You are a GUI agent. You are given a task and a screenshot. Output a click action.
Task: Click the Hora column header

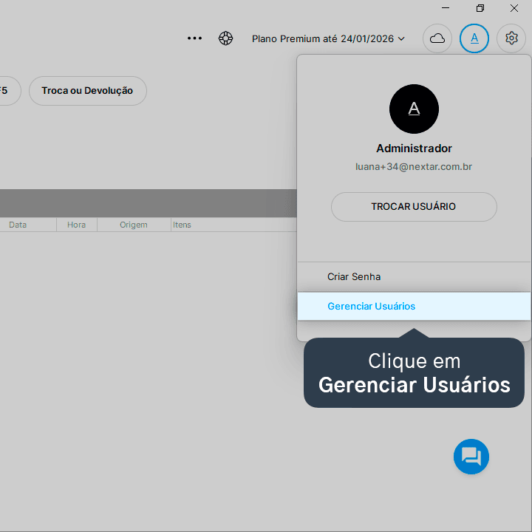click(77, 225)
